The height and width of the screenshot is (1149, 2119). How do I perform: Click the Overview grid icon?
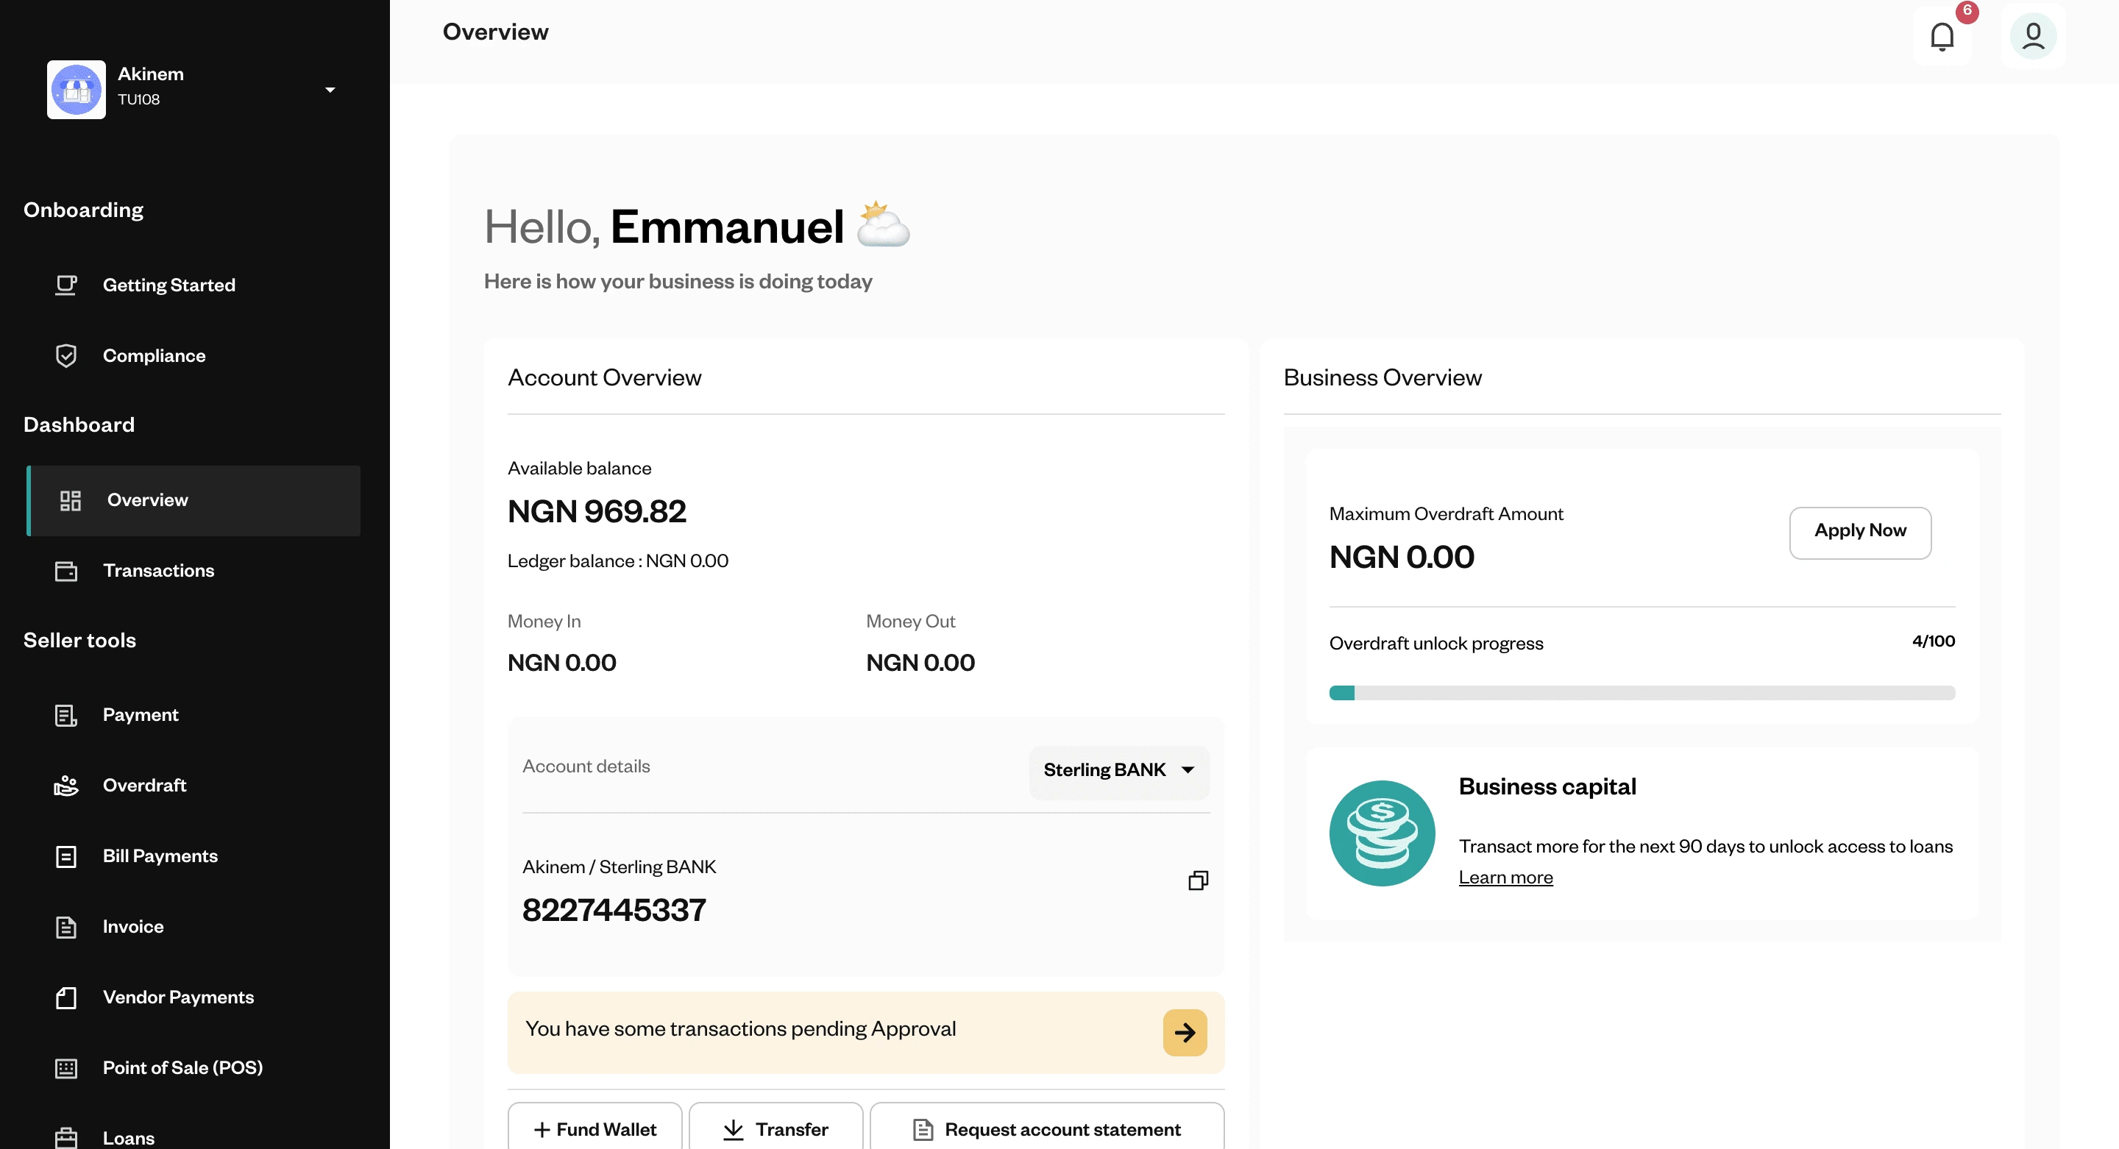(x=71, y=501)
